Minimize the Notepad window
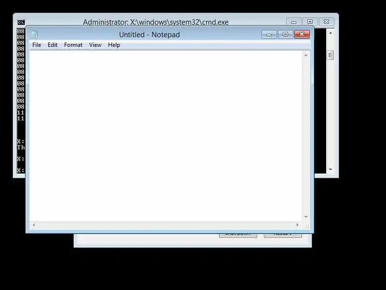Screen dimensions: 386x290 [x=269, y=34]
